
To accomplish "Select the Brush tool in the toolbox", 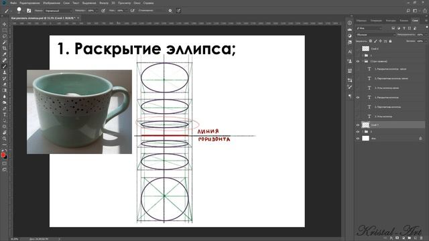I will (x=5, y=66).
